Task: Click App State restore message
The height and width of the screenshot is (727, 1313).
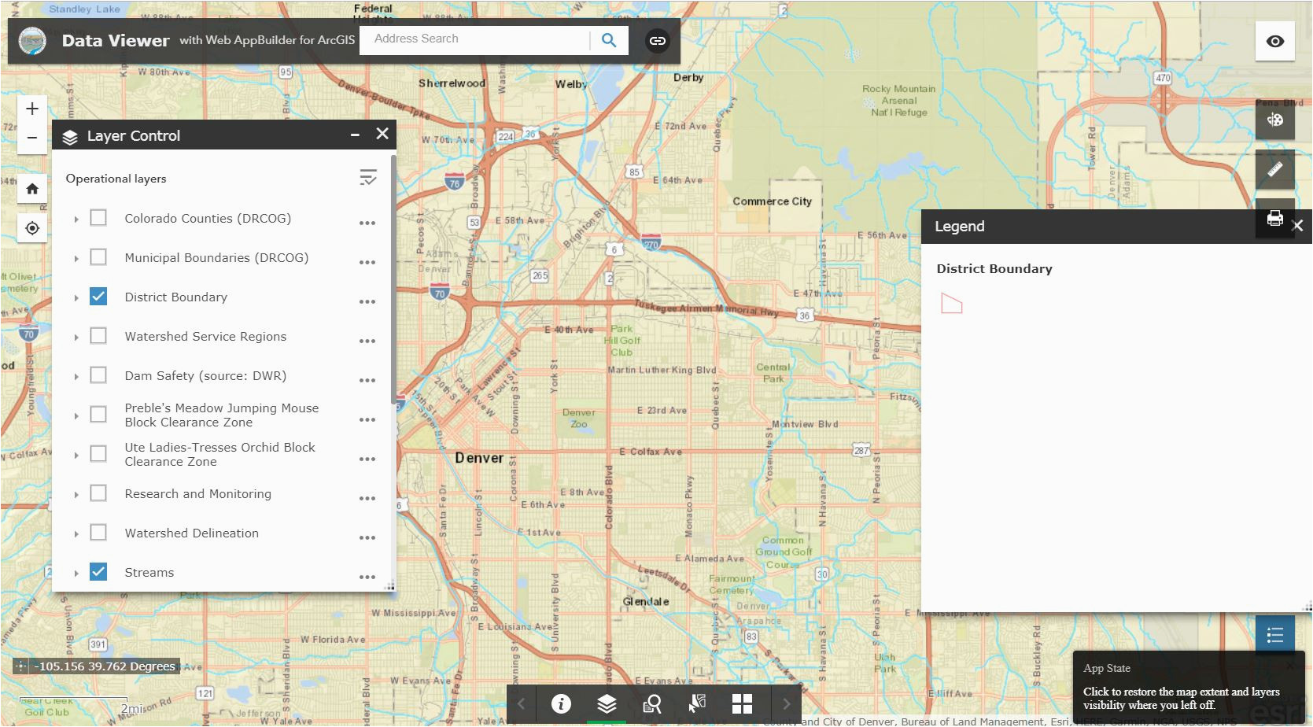Action: click(1181, 698)
